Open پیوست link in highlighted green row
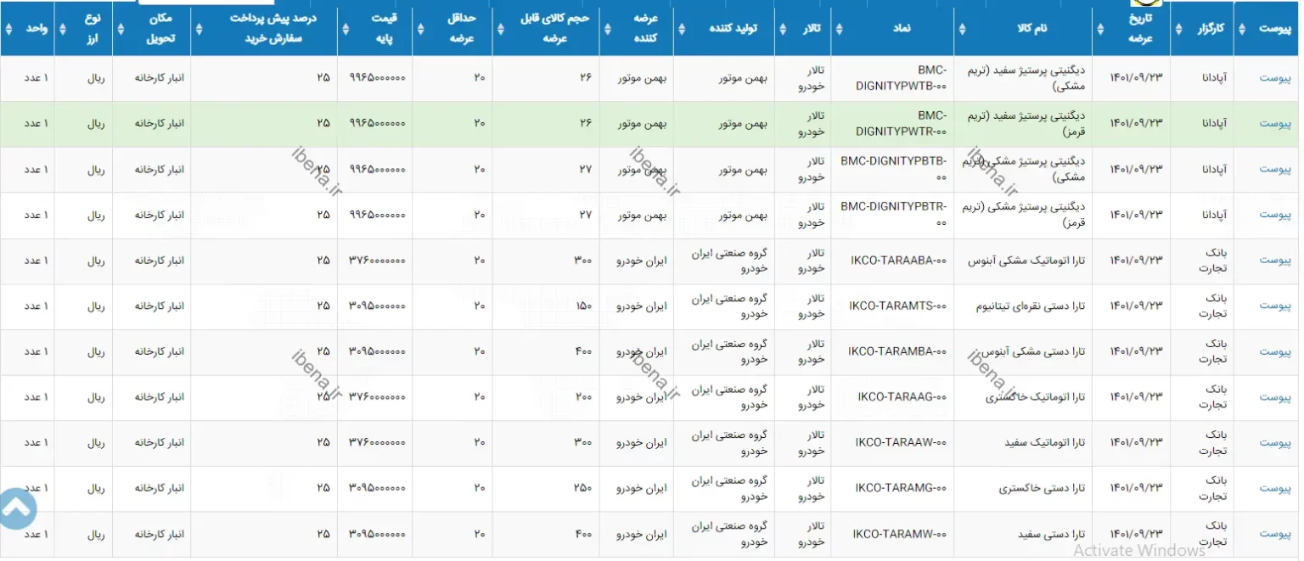The width and height of the screenshot is (1304, 561). pyautogui.click(x=1274, y=124)
